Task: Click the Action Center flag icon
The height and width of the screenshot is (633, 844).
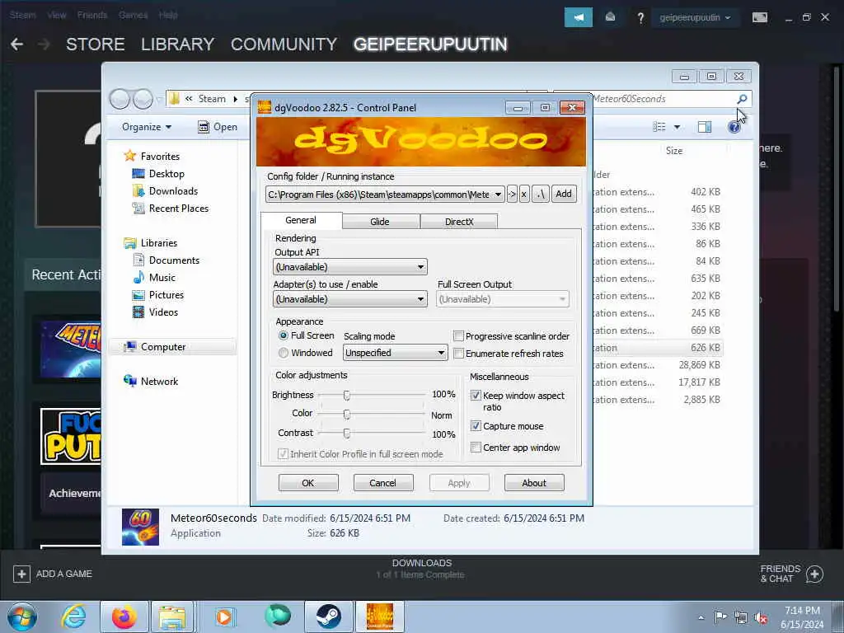Action: (720, 617)
